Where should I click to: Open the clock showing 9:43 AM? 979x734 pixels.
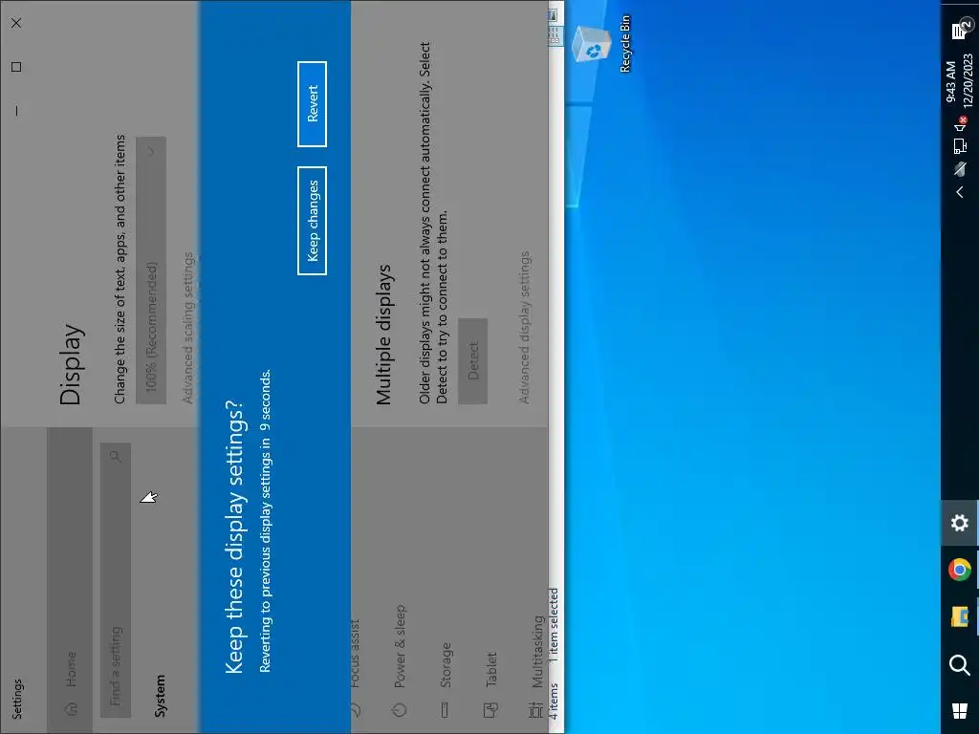click(x=959, y=81)
